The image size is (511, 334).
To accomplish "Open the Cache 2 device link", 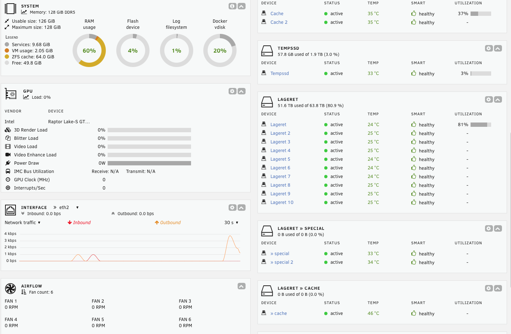I will point(279,22).
